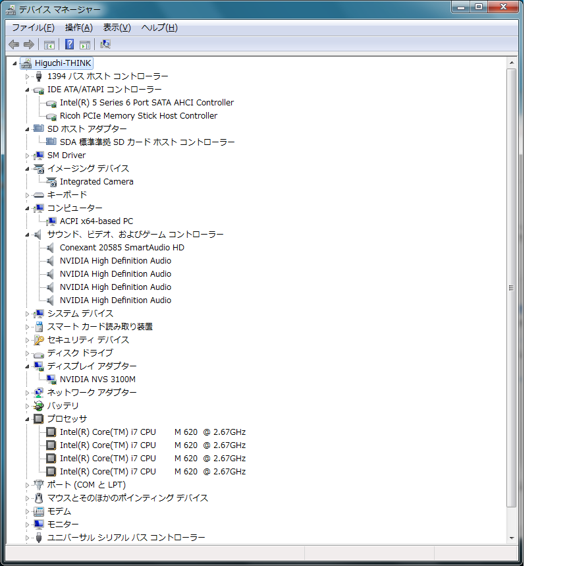Click the モニター monitor category icon
The width and height of the screenshot is (569, 566).
[38, 524]
